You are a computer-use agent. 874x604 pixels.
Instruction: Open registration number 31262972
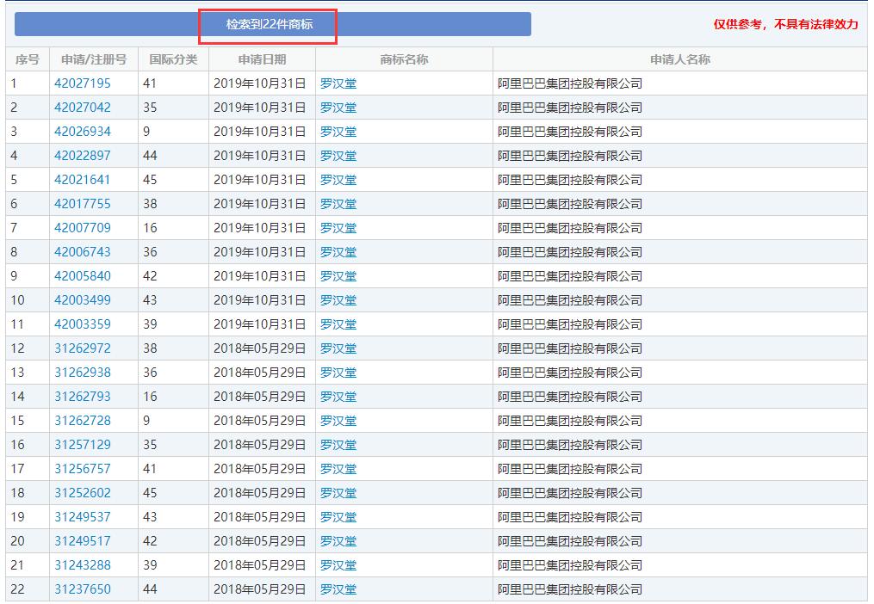point(83,348)
